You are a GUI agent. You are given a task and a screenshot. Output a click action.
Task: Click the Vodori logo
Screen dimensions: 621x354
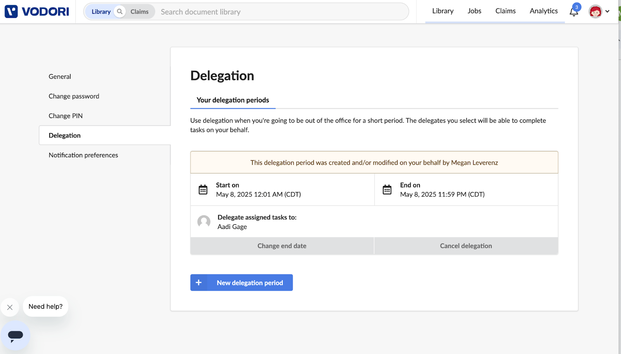tap(37, 12)
